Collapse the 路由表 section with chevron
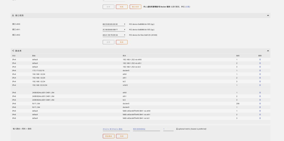The width and height of the screenshot is (284, 141). (268, 51)
